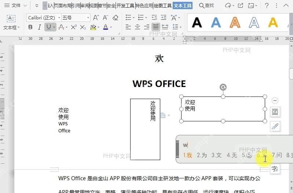Expand the 文件 menu arrow

[x=25, y=5]
